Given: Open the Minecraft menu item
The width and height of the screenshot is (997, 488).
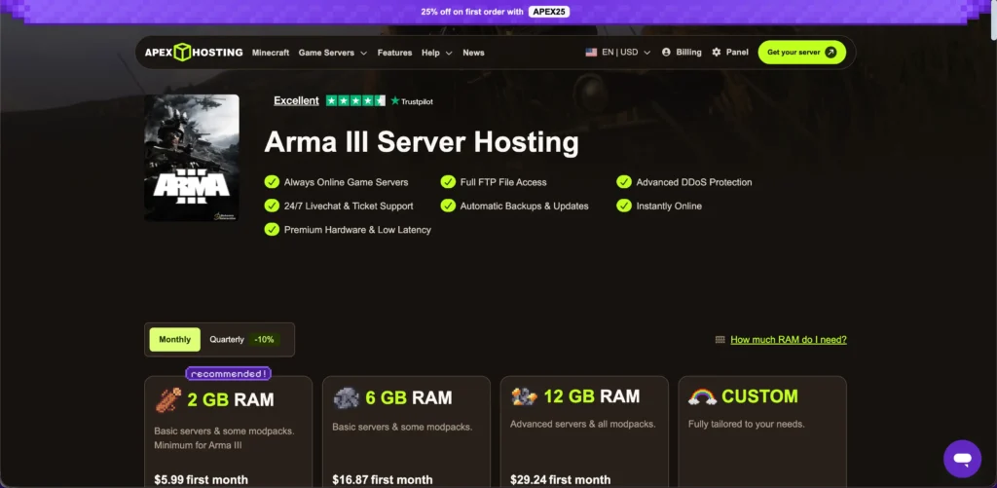Looking at the screenshot, I should click(x=270, y=53).
